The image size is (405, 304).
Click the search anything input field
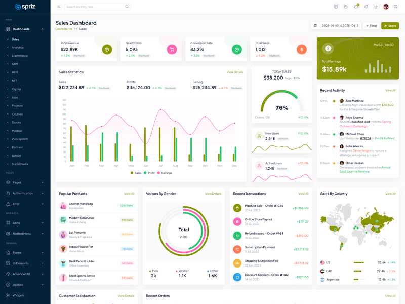pos(95,7)
